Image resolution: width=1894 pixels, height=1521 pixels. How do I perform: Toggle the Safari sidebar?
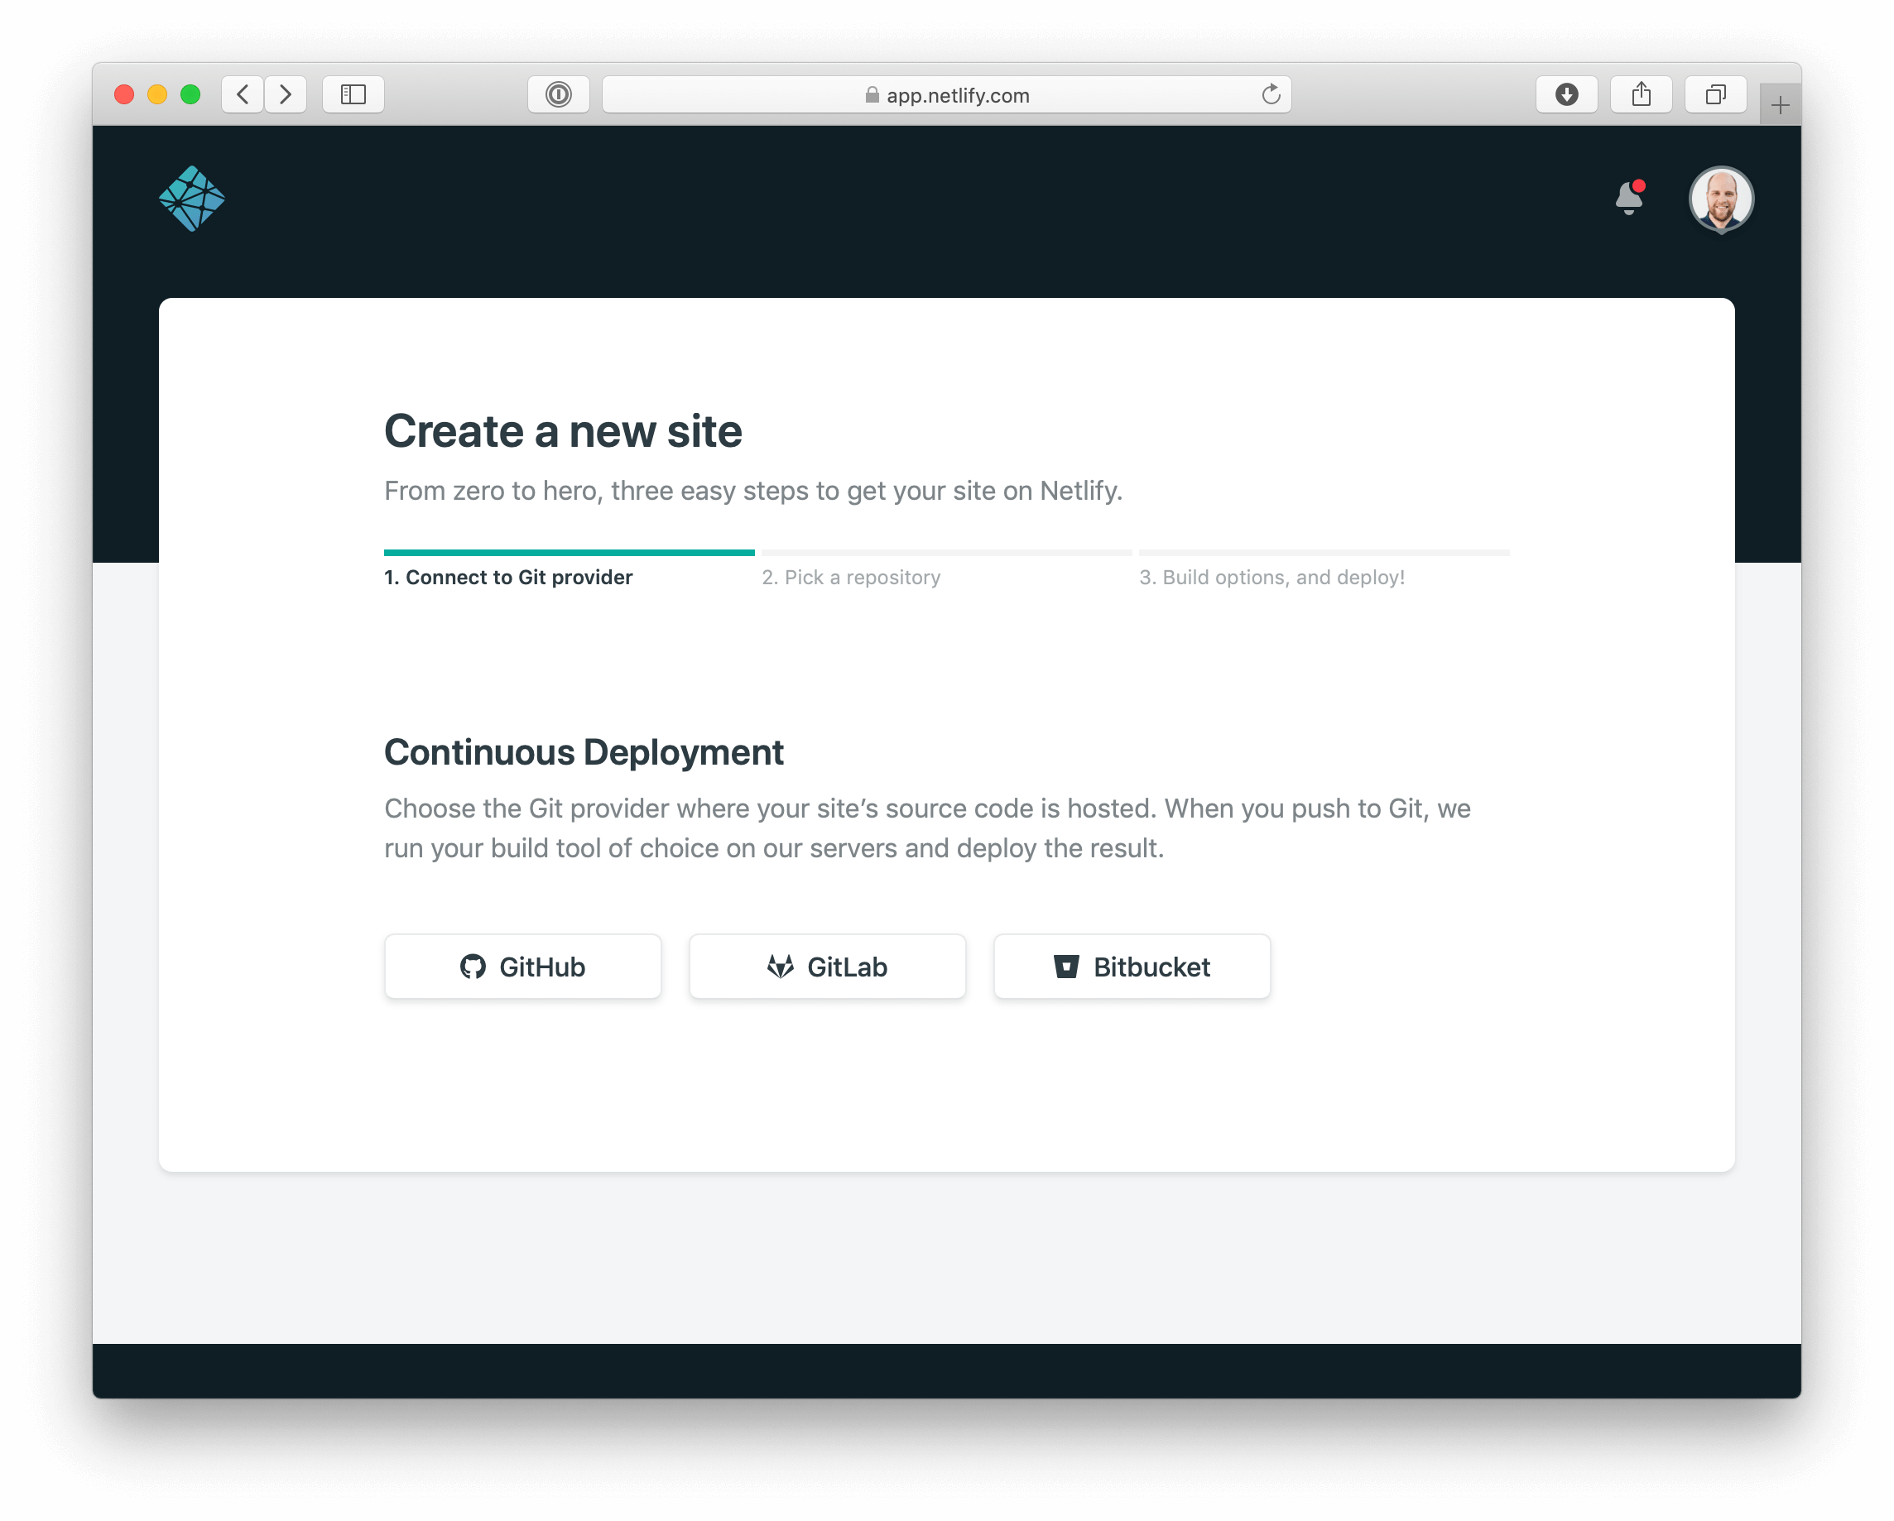pyautogui.click(x=353, y=94)
